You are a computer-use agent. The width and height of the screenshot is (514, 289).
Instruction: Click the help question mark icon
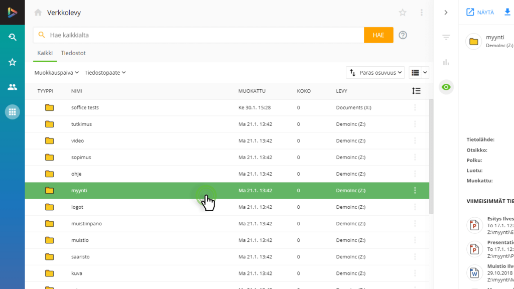[403, 35]
